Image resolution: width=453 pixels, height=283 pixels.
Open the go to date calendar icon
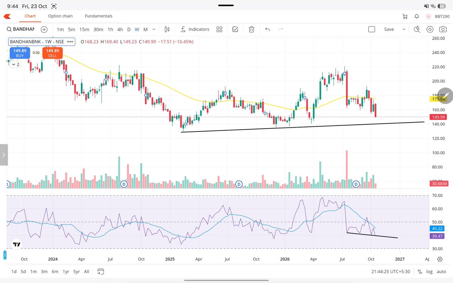[100, 271]
